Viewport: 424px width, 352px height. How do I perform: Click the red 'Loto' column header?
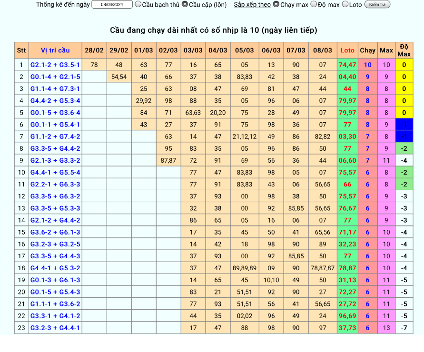click(347, 50)
